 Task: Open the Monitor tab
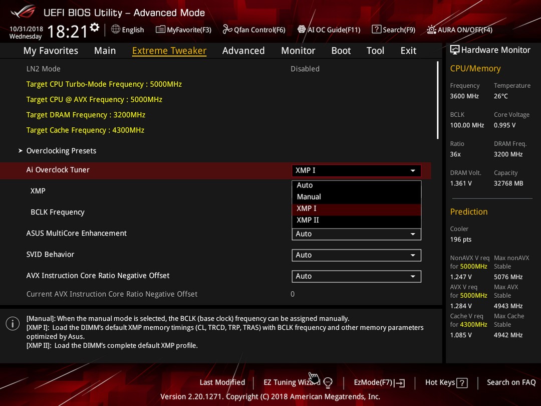(298, 51)
